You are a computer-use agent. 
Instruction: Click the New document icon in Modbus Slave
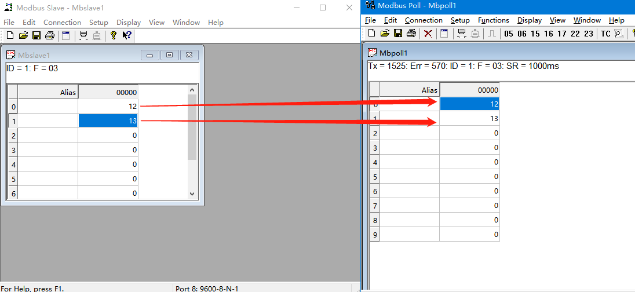(10, 35)
